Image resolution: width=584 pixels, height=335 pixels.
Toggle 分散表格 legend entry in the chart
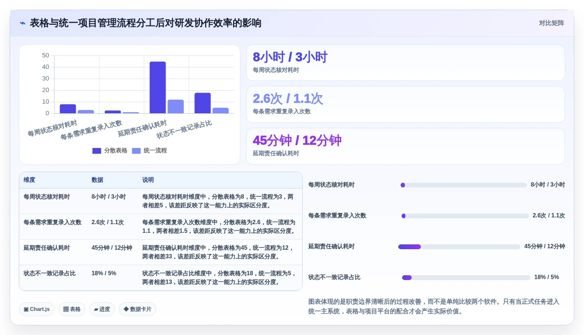click(x=110, y=150)
